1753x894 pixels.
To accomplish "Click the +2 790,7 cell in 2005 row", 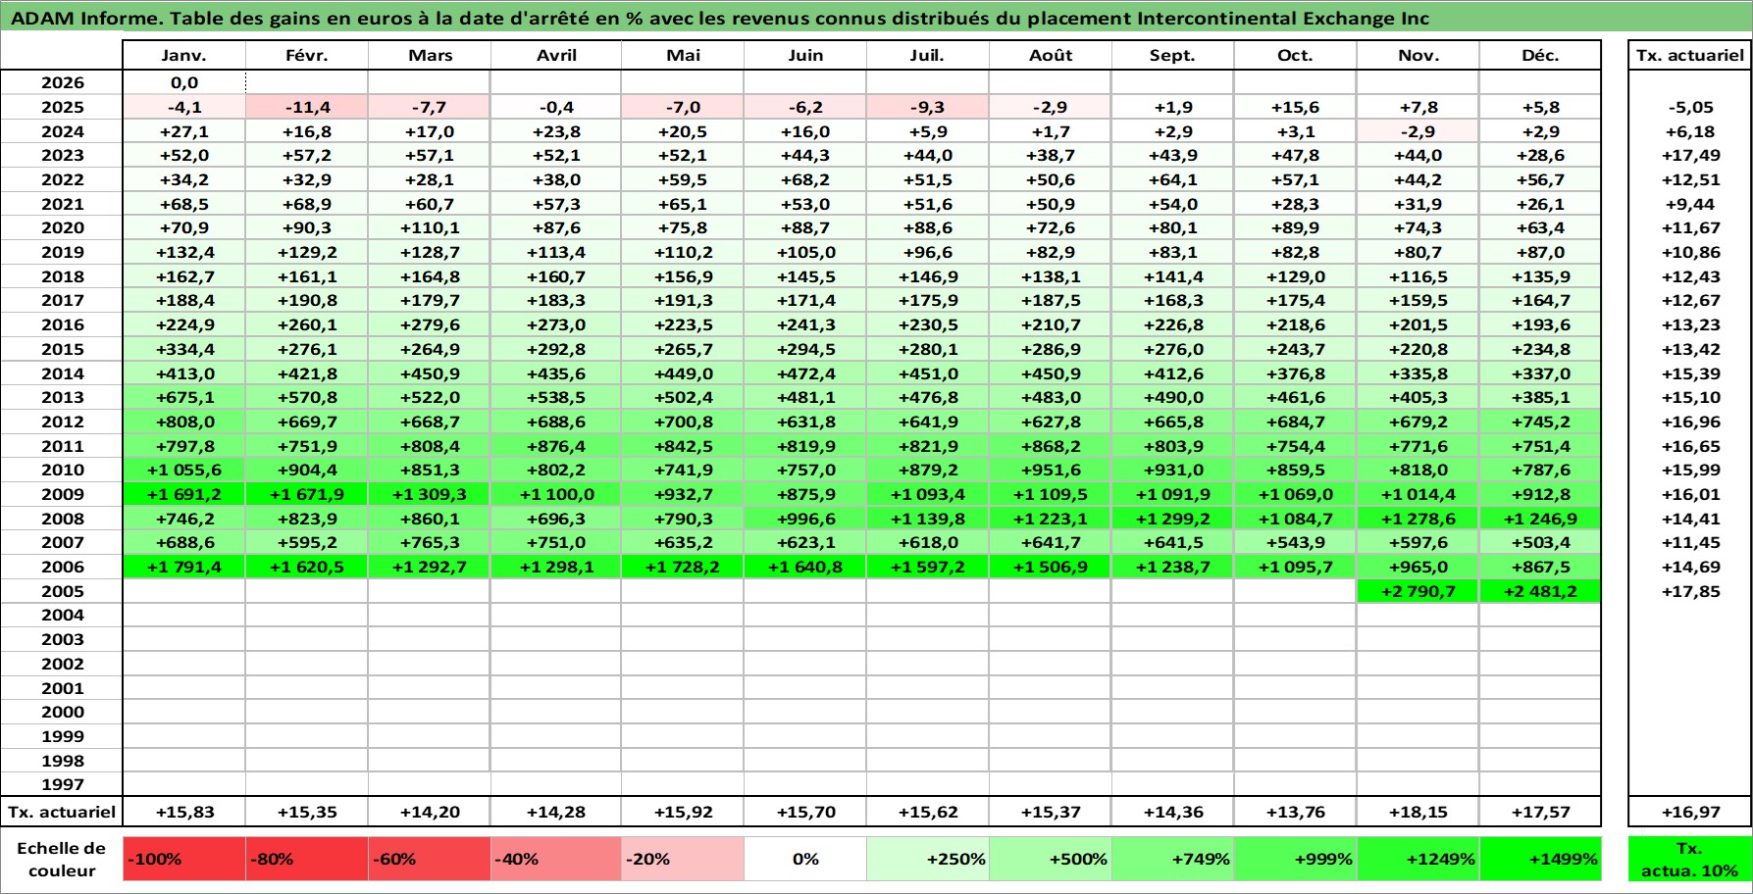I will (x=1418, y=591).
